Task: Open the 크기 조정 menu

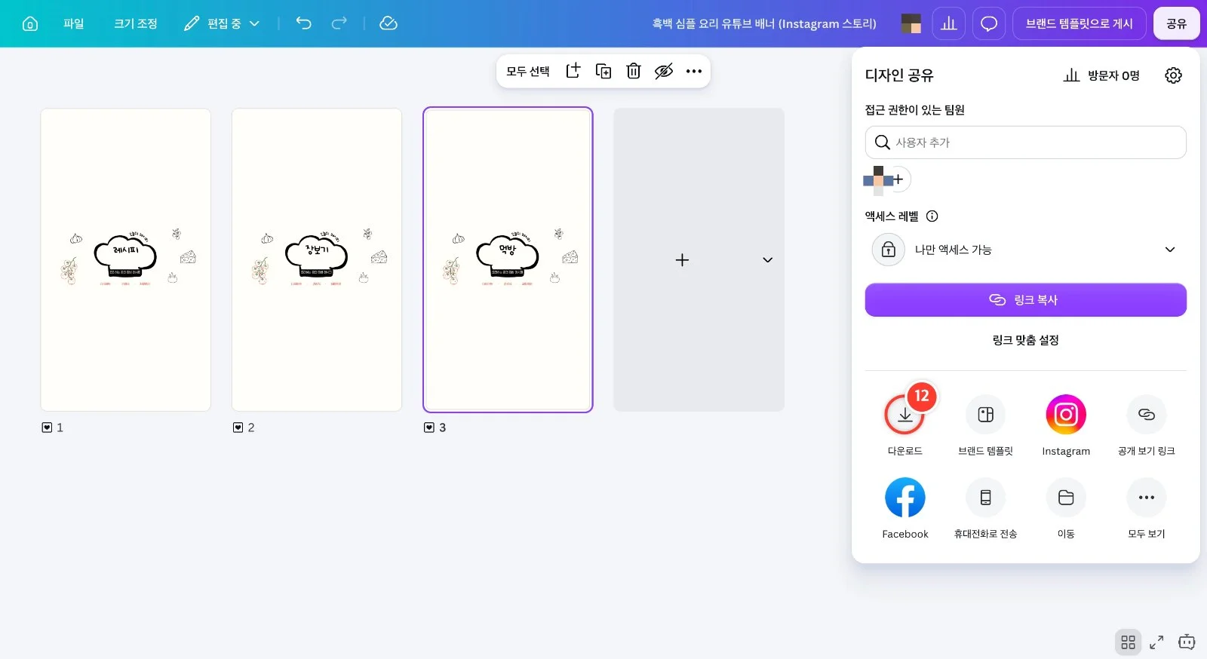Action: tap(136, 23)
